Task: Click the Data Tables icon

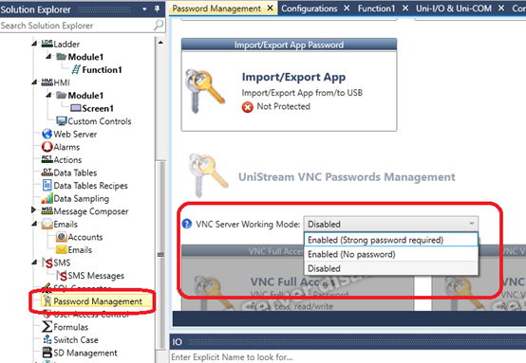Action: click(x=47, y=172)
